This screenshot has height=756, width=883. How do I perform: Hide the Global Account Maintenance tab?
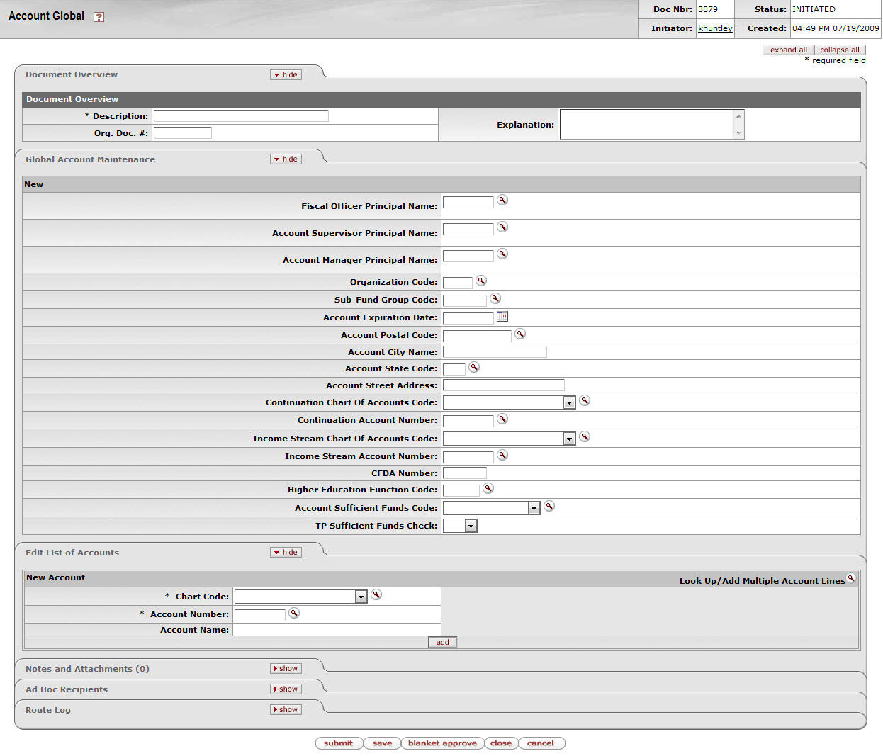click(286, 159)
